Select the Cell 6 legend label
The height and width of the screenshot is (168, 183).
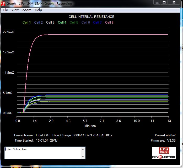point(86,23)
